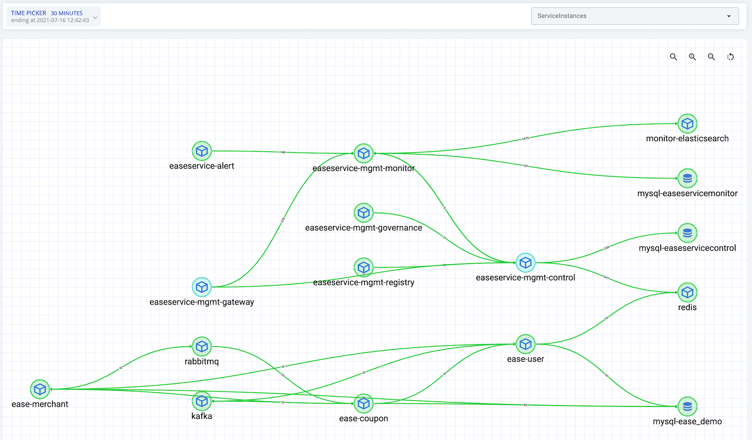The height and width of the screenshot is (440, 752).
Task: Expand the time picker chevron
Action: (95, 17)
